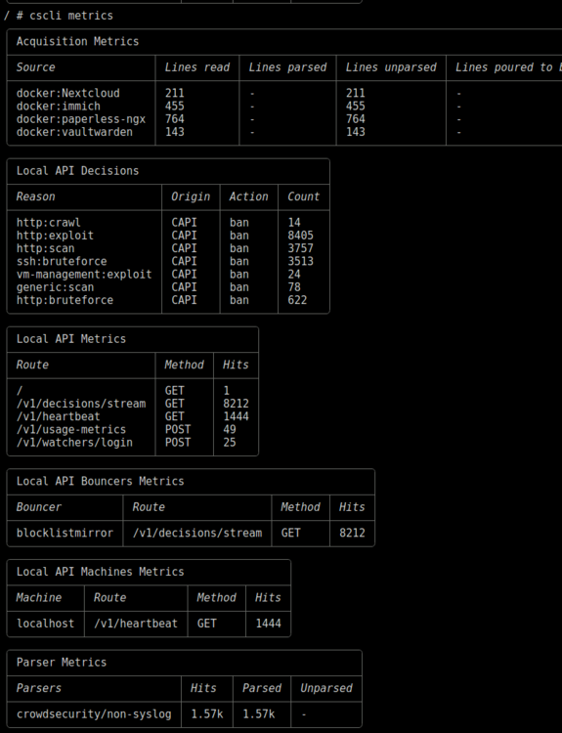
Task: Click the 'Bouncer' column header
Action: point(39,507)
